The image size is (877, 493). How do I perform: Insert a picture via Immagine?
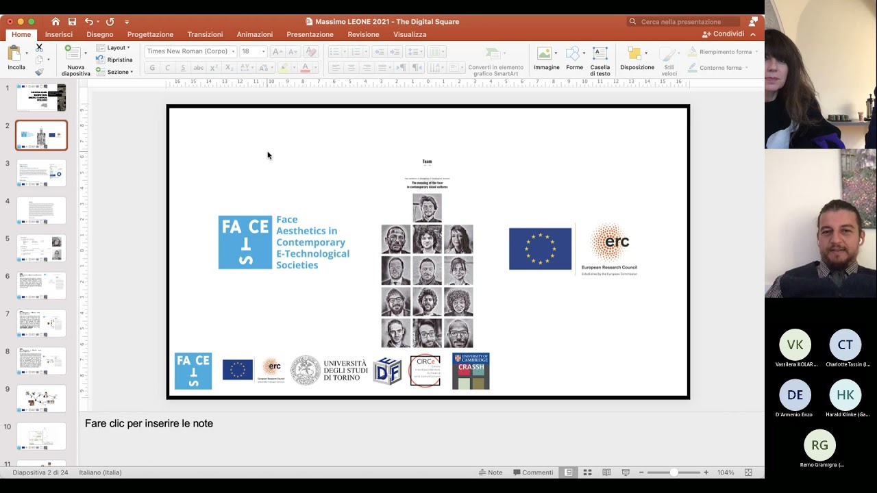point(546,59)
